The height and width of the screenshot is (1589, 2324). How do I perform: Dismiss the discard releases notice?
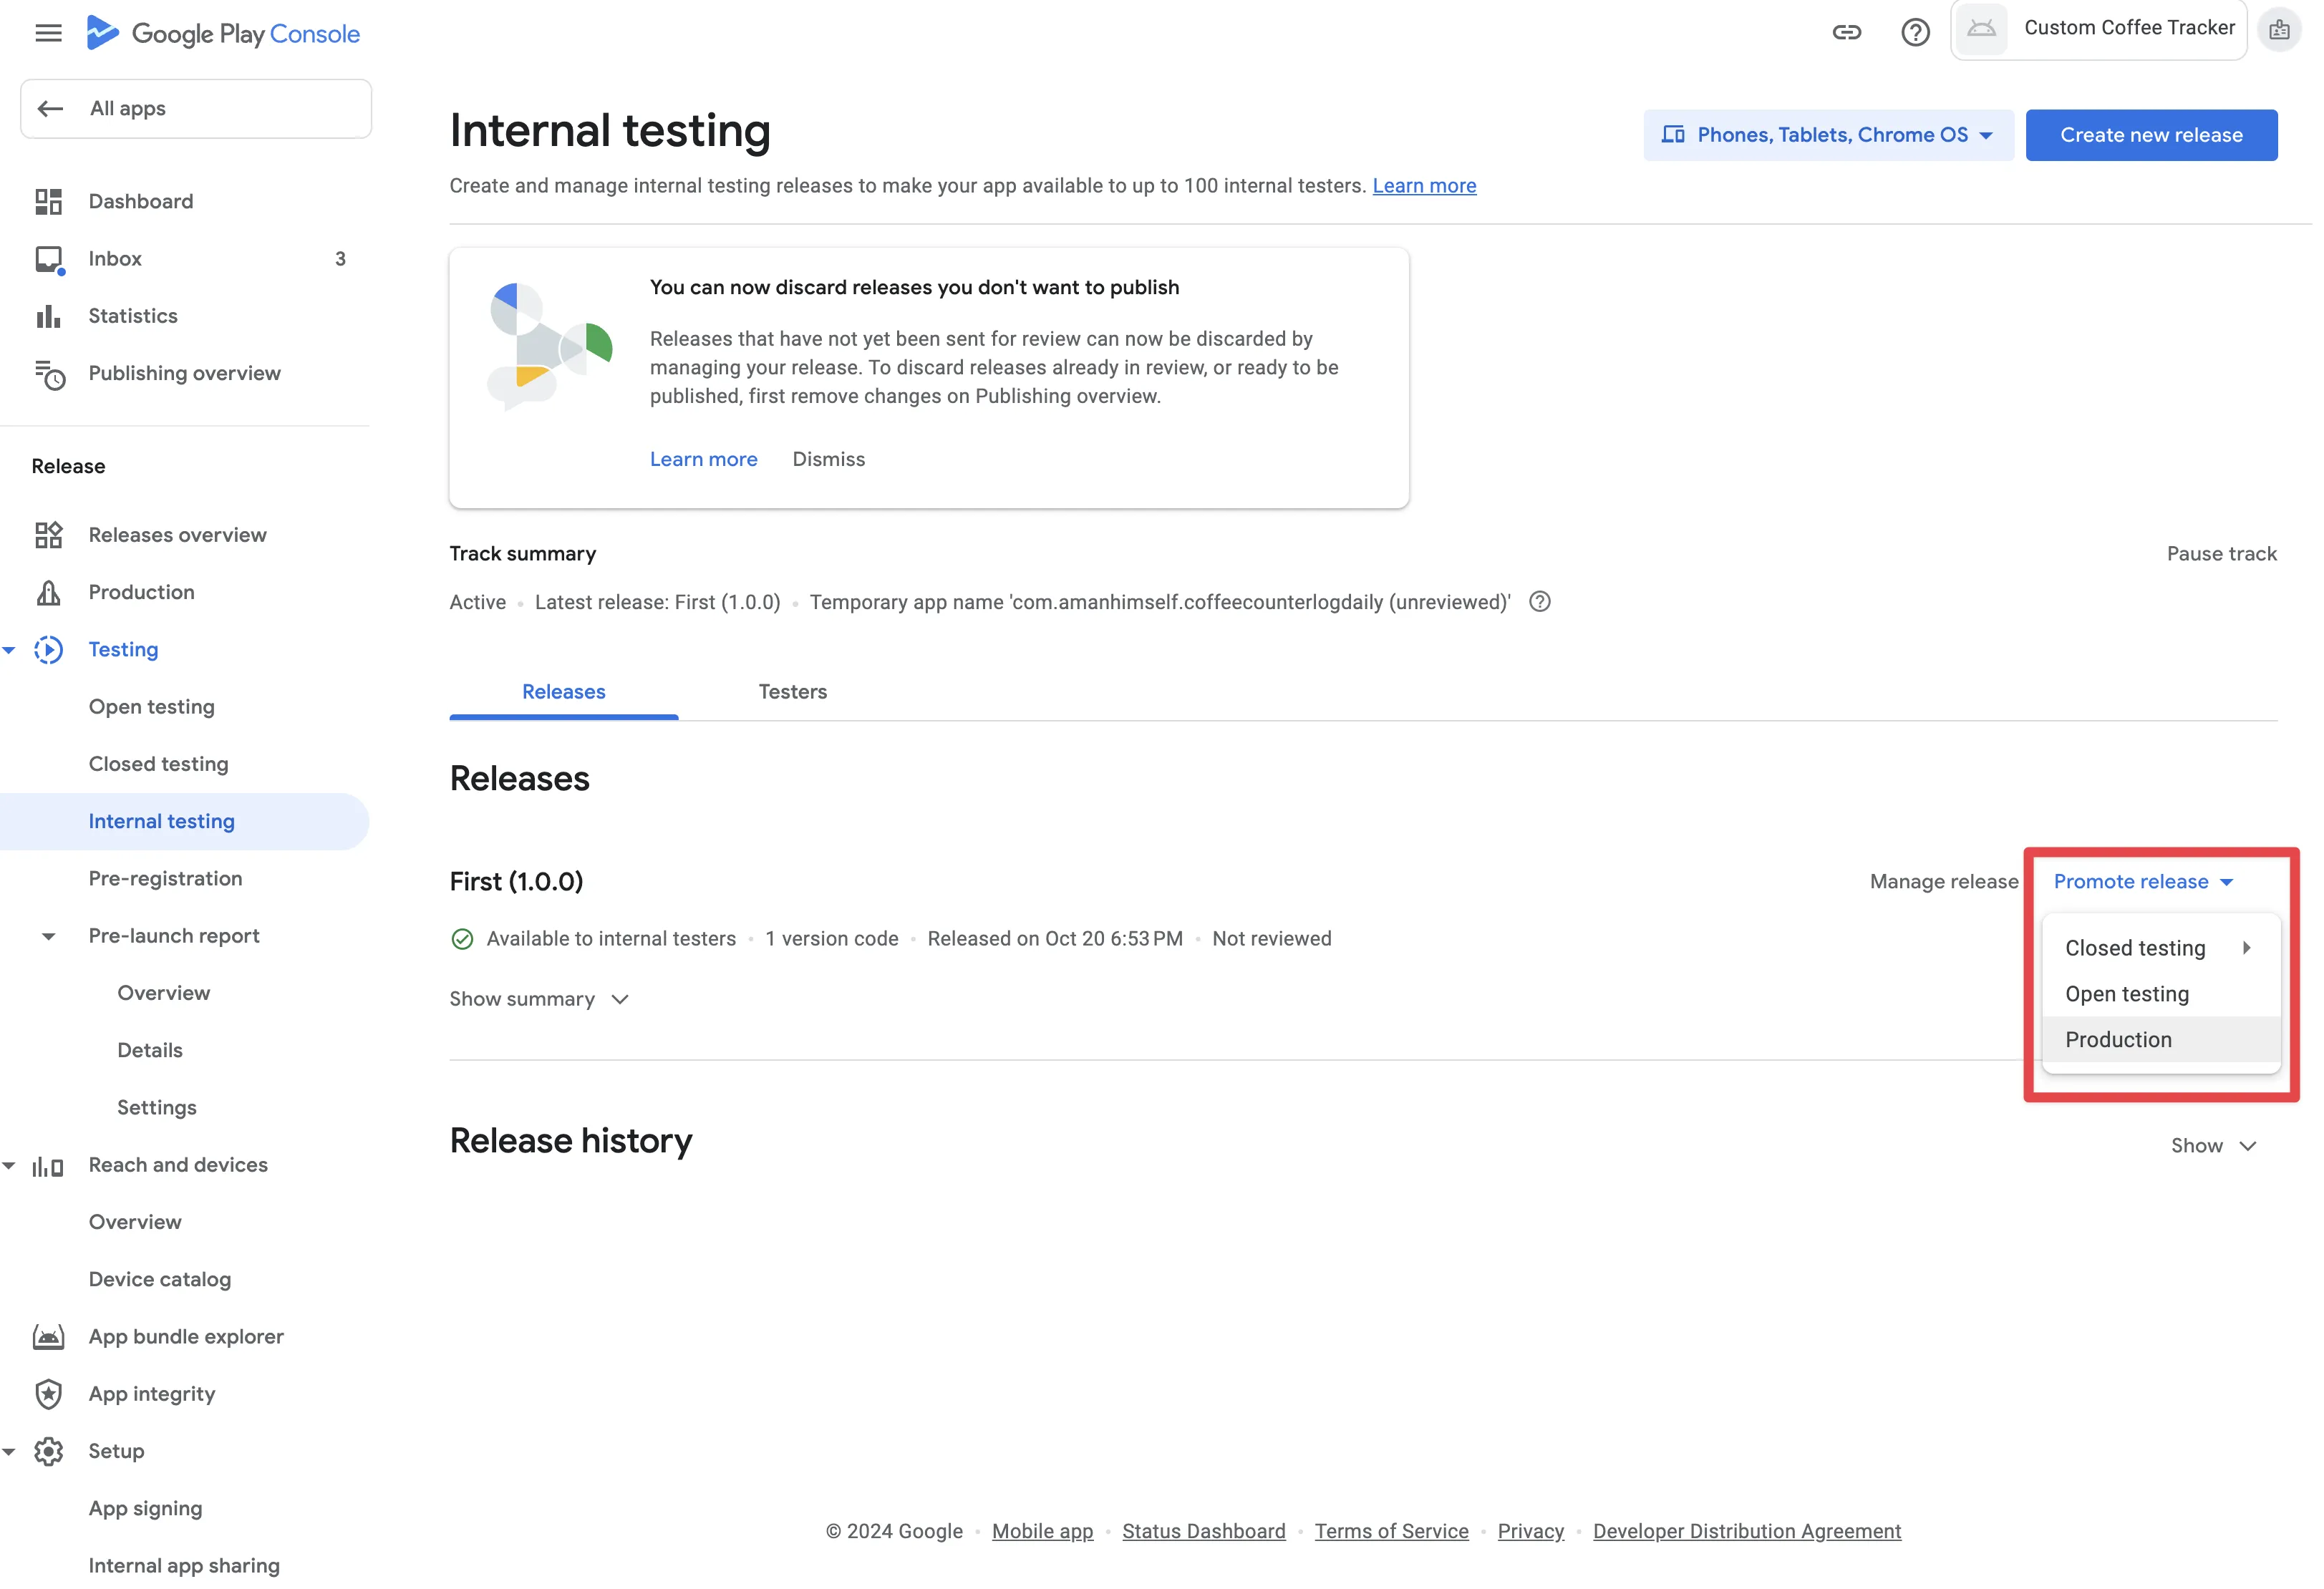pyautogui.click(x=828, y=459)
